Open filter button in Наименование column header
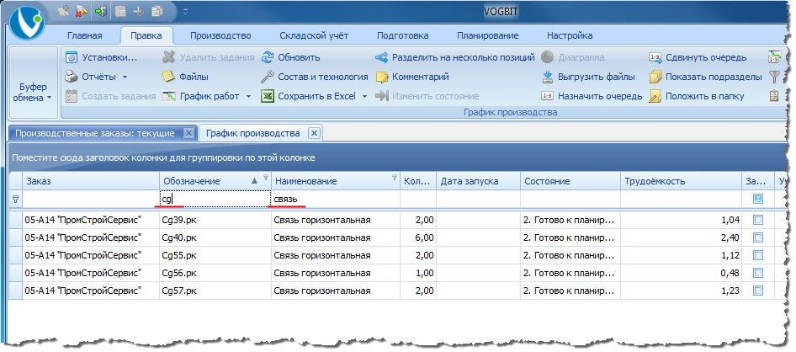 [x=395, y=178]
